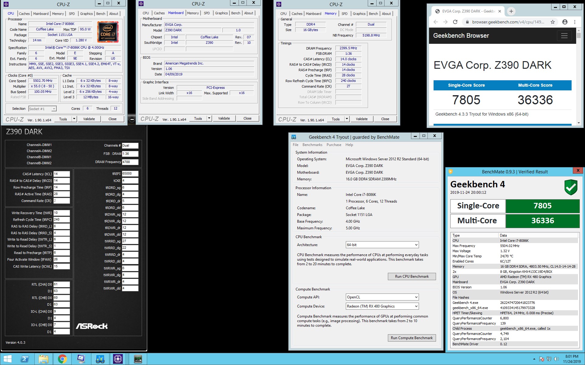Click the Geekbench 4 Tryout window icon

[294, 137]
